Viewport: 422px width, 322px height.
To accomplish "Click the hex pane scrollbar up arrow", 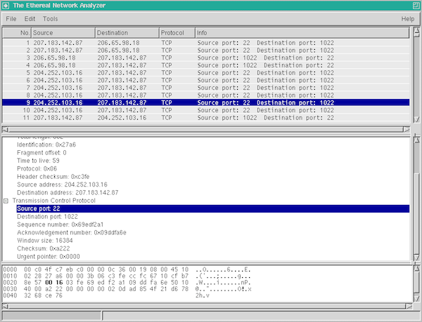I will (416, 268).
